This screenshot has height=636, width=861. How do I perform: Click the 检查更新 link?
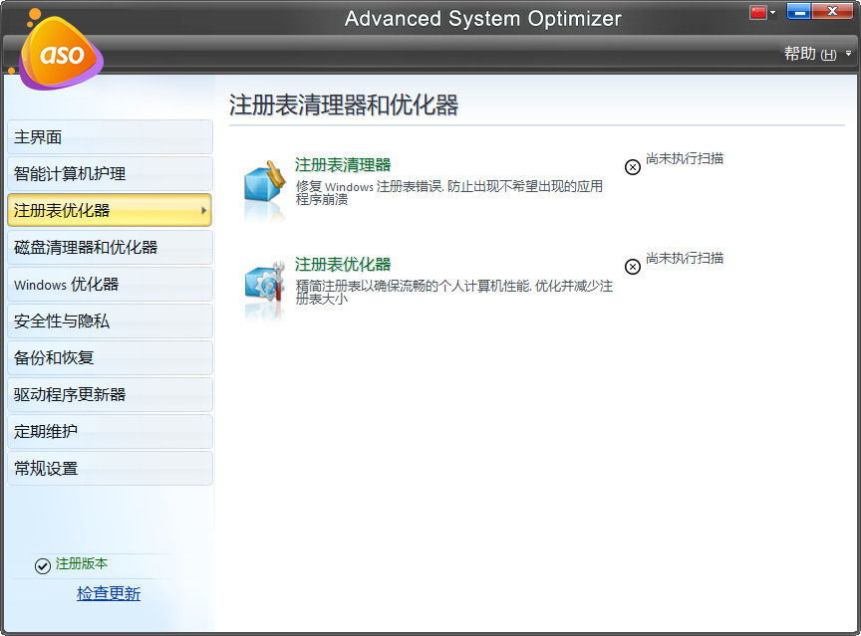pos(109,593)
